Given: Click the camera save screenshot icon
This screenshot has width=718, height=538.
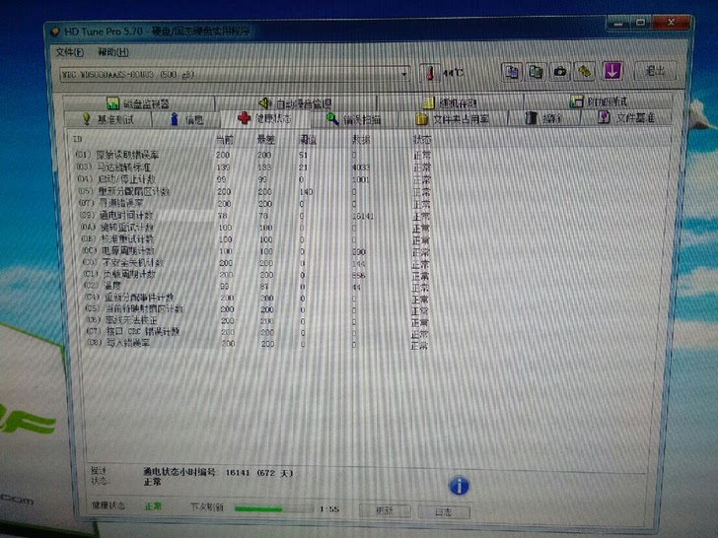Looking at the screenshot, I should (x=560, y=72).
